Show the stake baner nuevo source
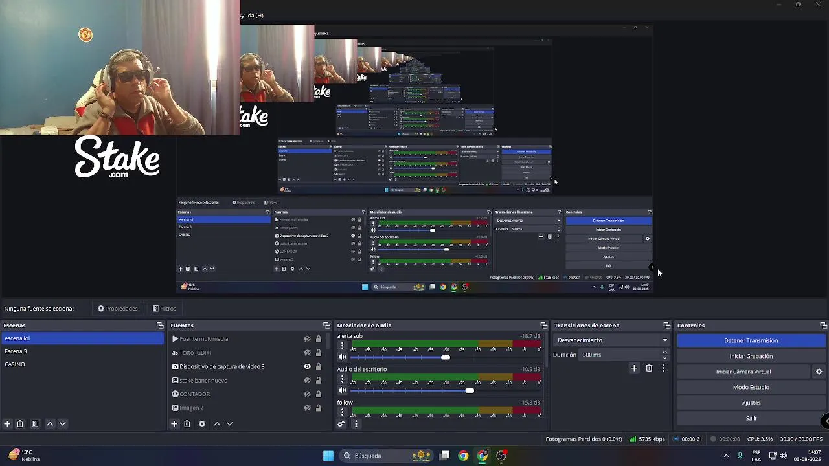829x466 pixels. [308, 381]
